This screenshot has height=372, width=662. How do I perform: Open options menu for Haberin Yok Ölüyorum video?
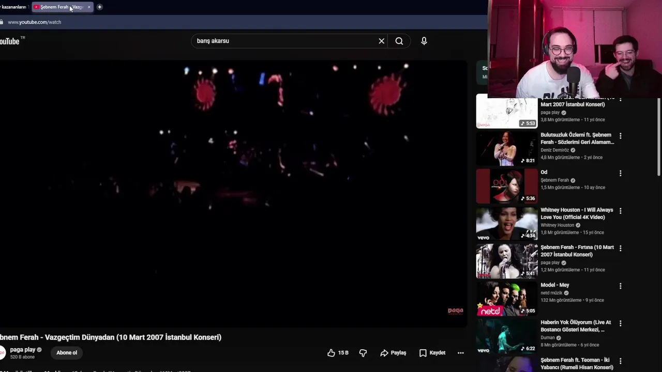click(621, 323)
